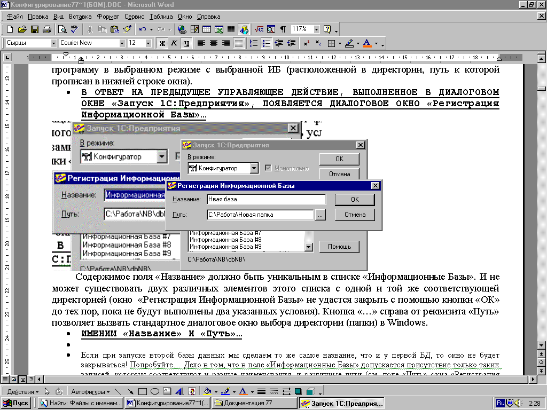Open the Правка menu
This screenshot has width=547, height=410.
pyautogui.click(x=38, y=17)
